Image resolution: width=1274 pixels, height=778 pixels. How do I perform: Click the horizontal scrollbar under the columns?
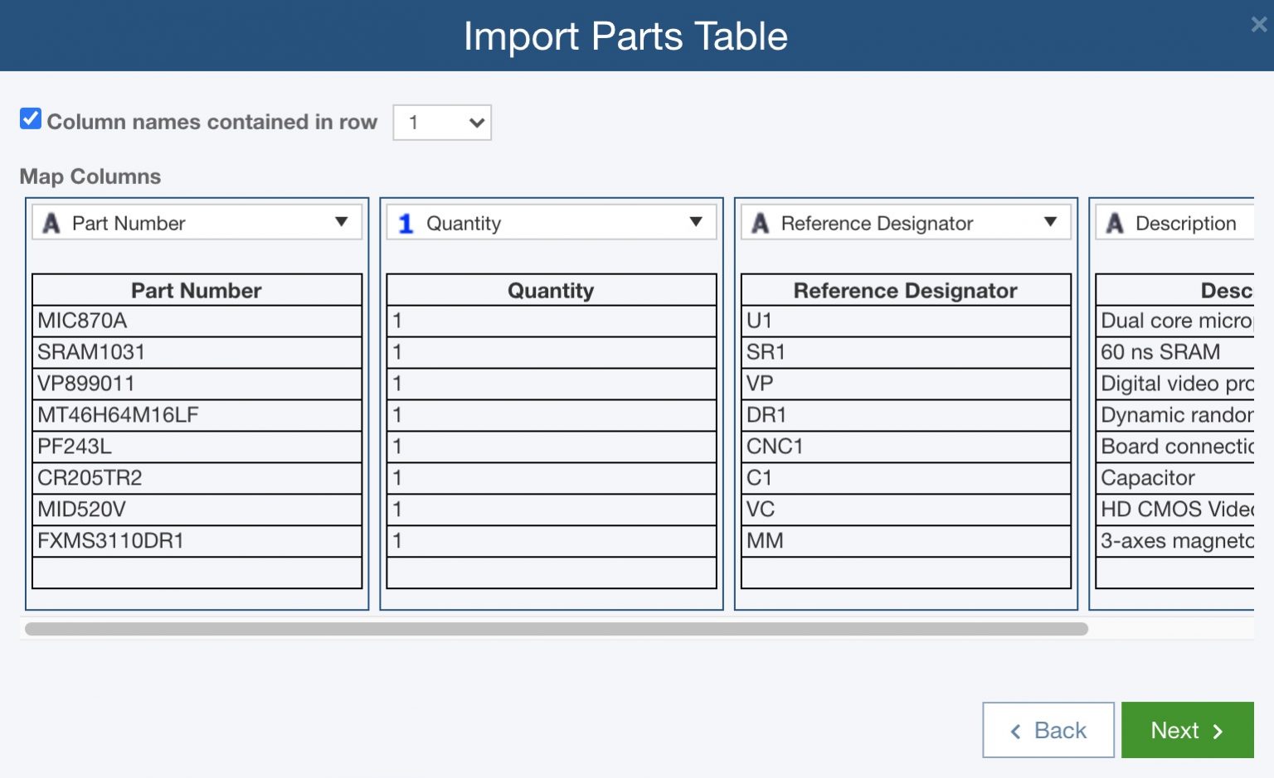(x=556, y=629)
